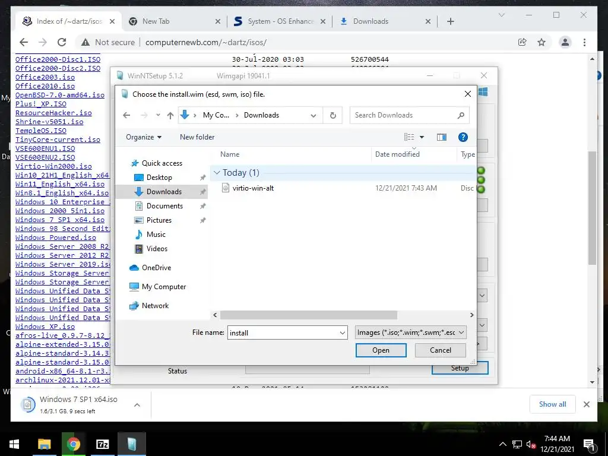Open Videos in the navigation pane

point(157,249)
